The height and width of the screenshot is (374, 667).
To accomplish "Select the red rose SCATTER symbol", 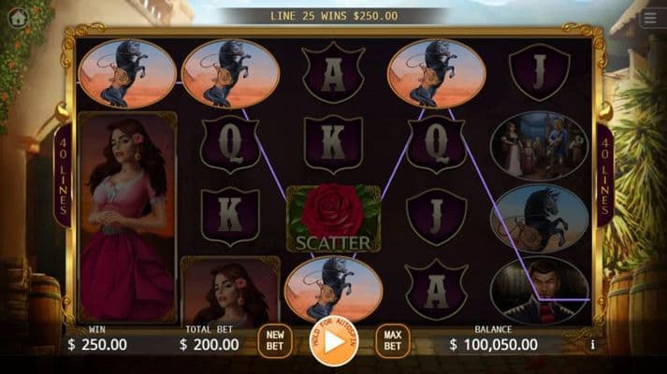I will click(333, 218).
